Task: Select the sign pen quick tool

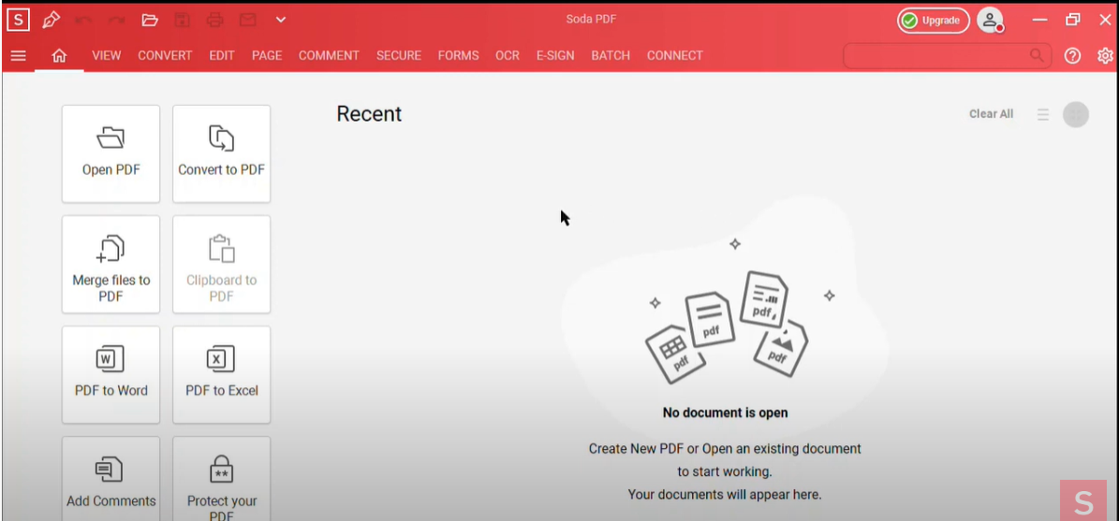Action: [51, 20]
